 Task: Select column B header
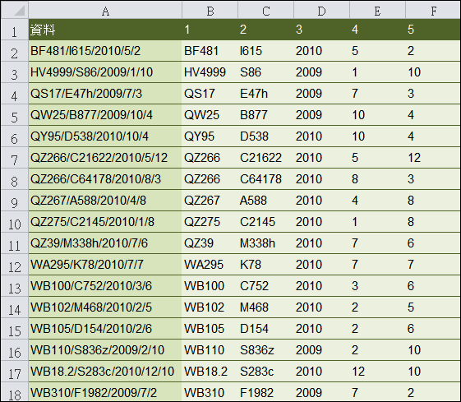tap(210, 10)
